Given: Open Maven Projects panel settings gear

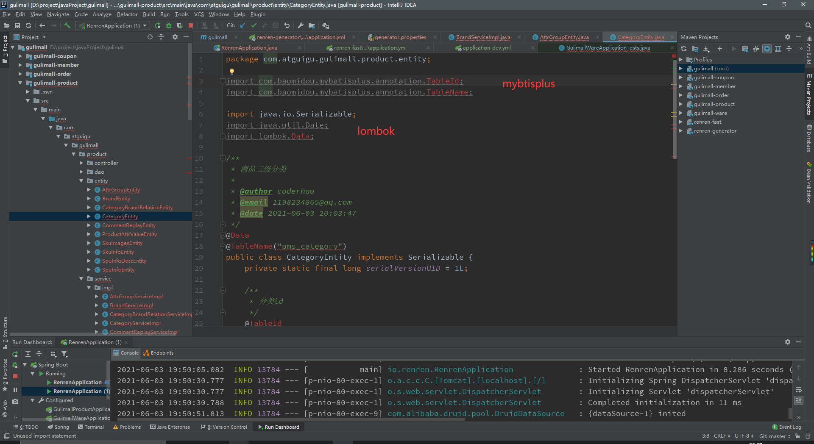Looking at the screenshot, I should tap(787, 37).
